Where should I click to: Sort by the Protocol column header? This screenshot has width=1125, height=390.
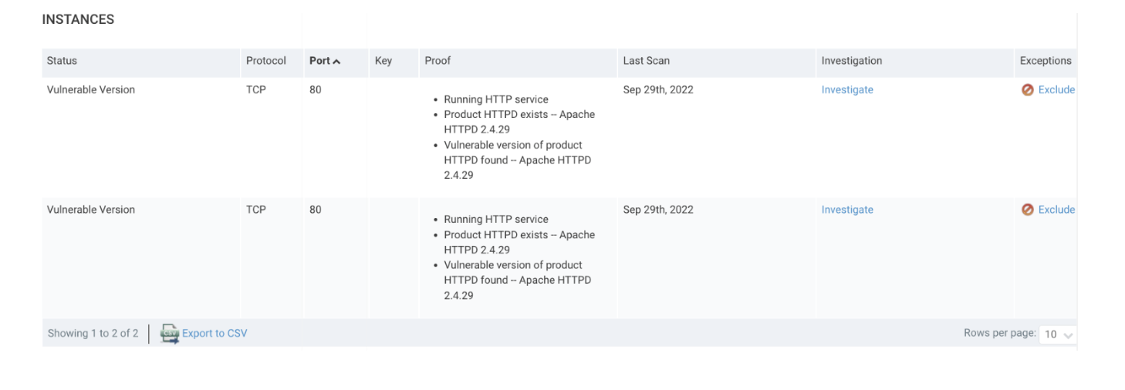coord(266,61)
